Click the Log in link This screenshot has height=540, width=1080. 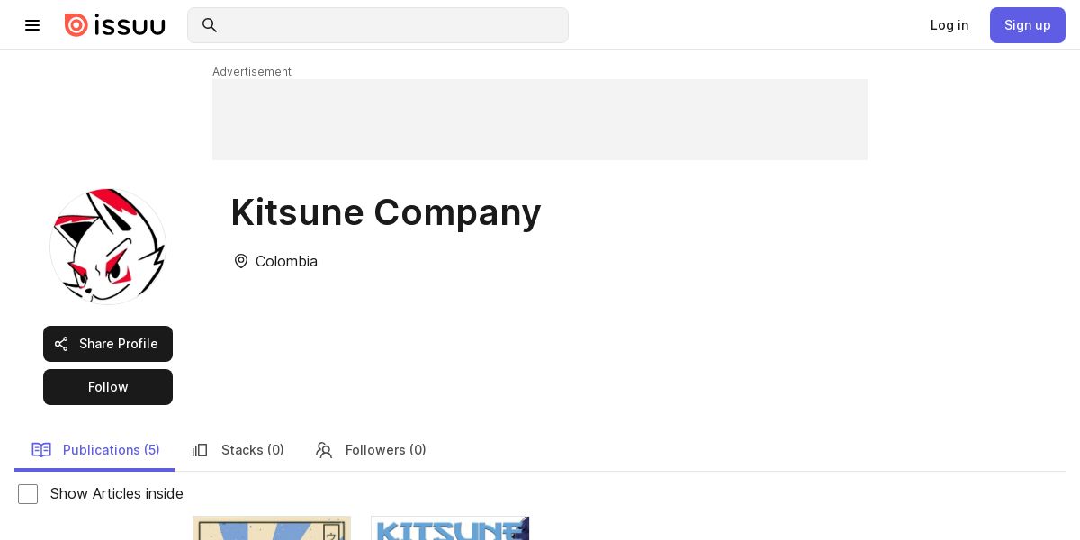[x=949, y=25]
